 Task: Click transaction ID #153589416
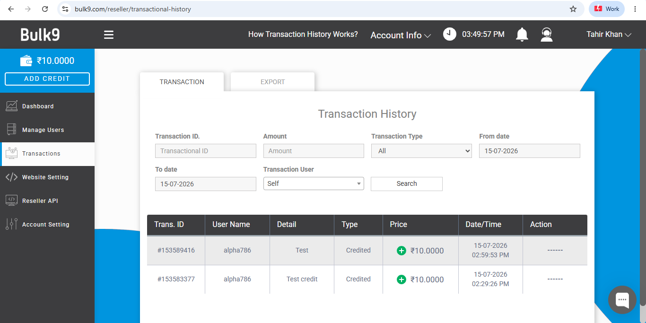tap(176, 250)
